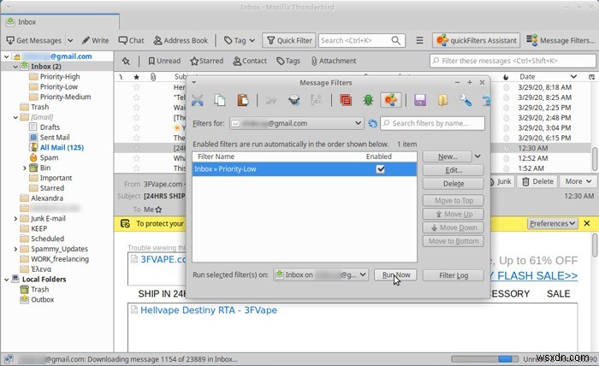Click the blue refresh icon beside Filters for
Viewport: 599px width, 366px height.
(x=372, y=123)
